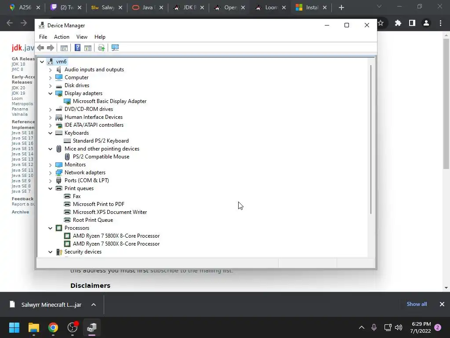Collapse Mice and other pointing devices
This screenshot has height=338, width=450.
tap(50, 149)
